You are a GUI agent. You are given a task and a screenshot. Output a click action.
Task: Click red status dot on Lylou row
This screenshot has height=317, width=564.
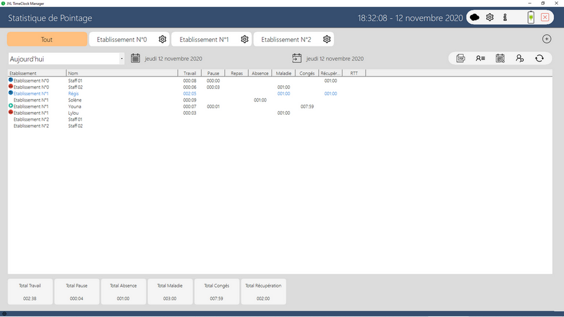[x=11, y=112]
